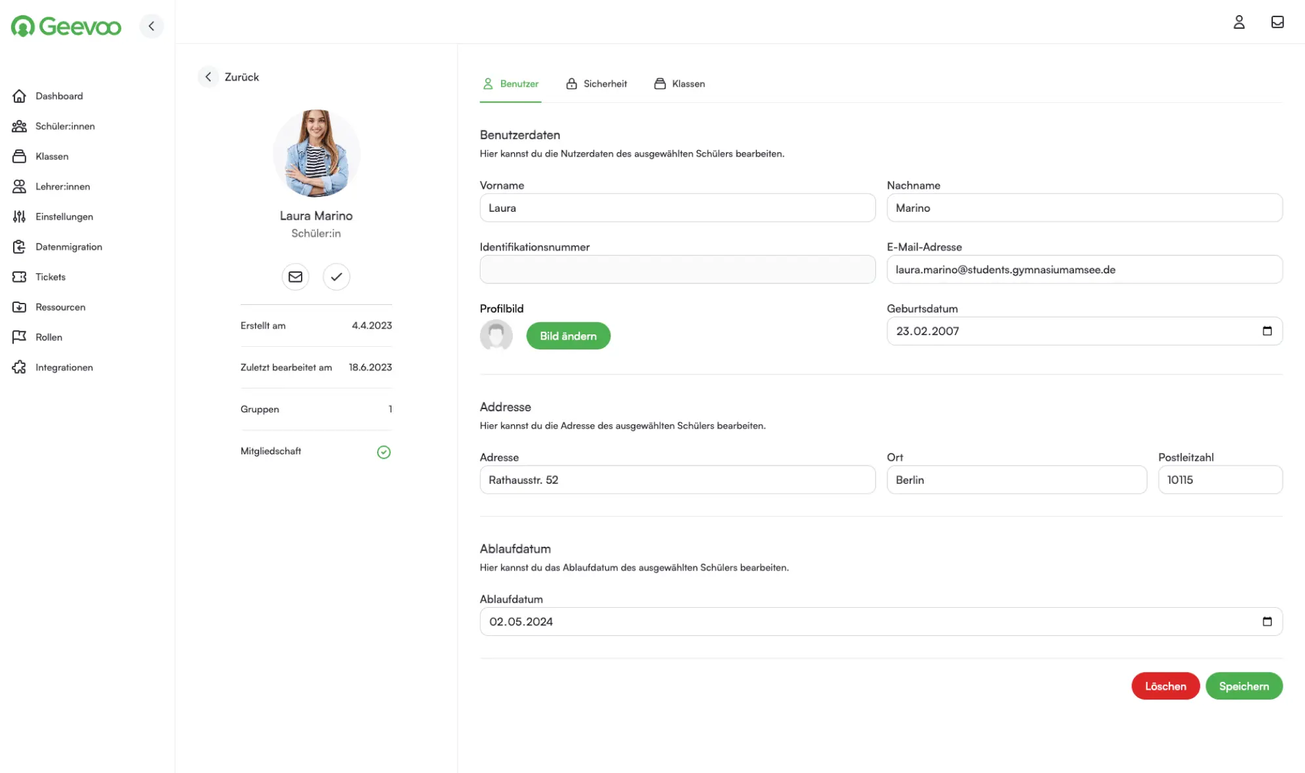Click the Rollen flag icon
This screenshot has height=773, width=1305.
[x=20, y=338]
